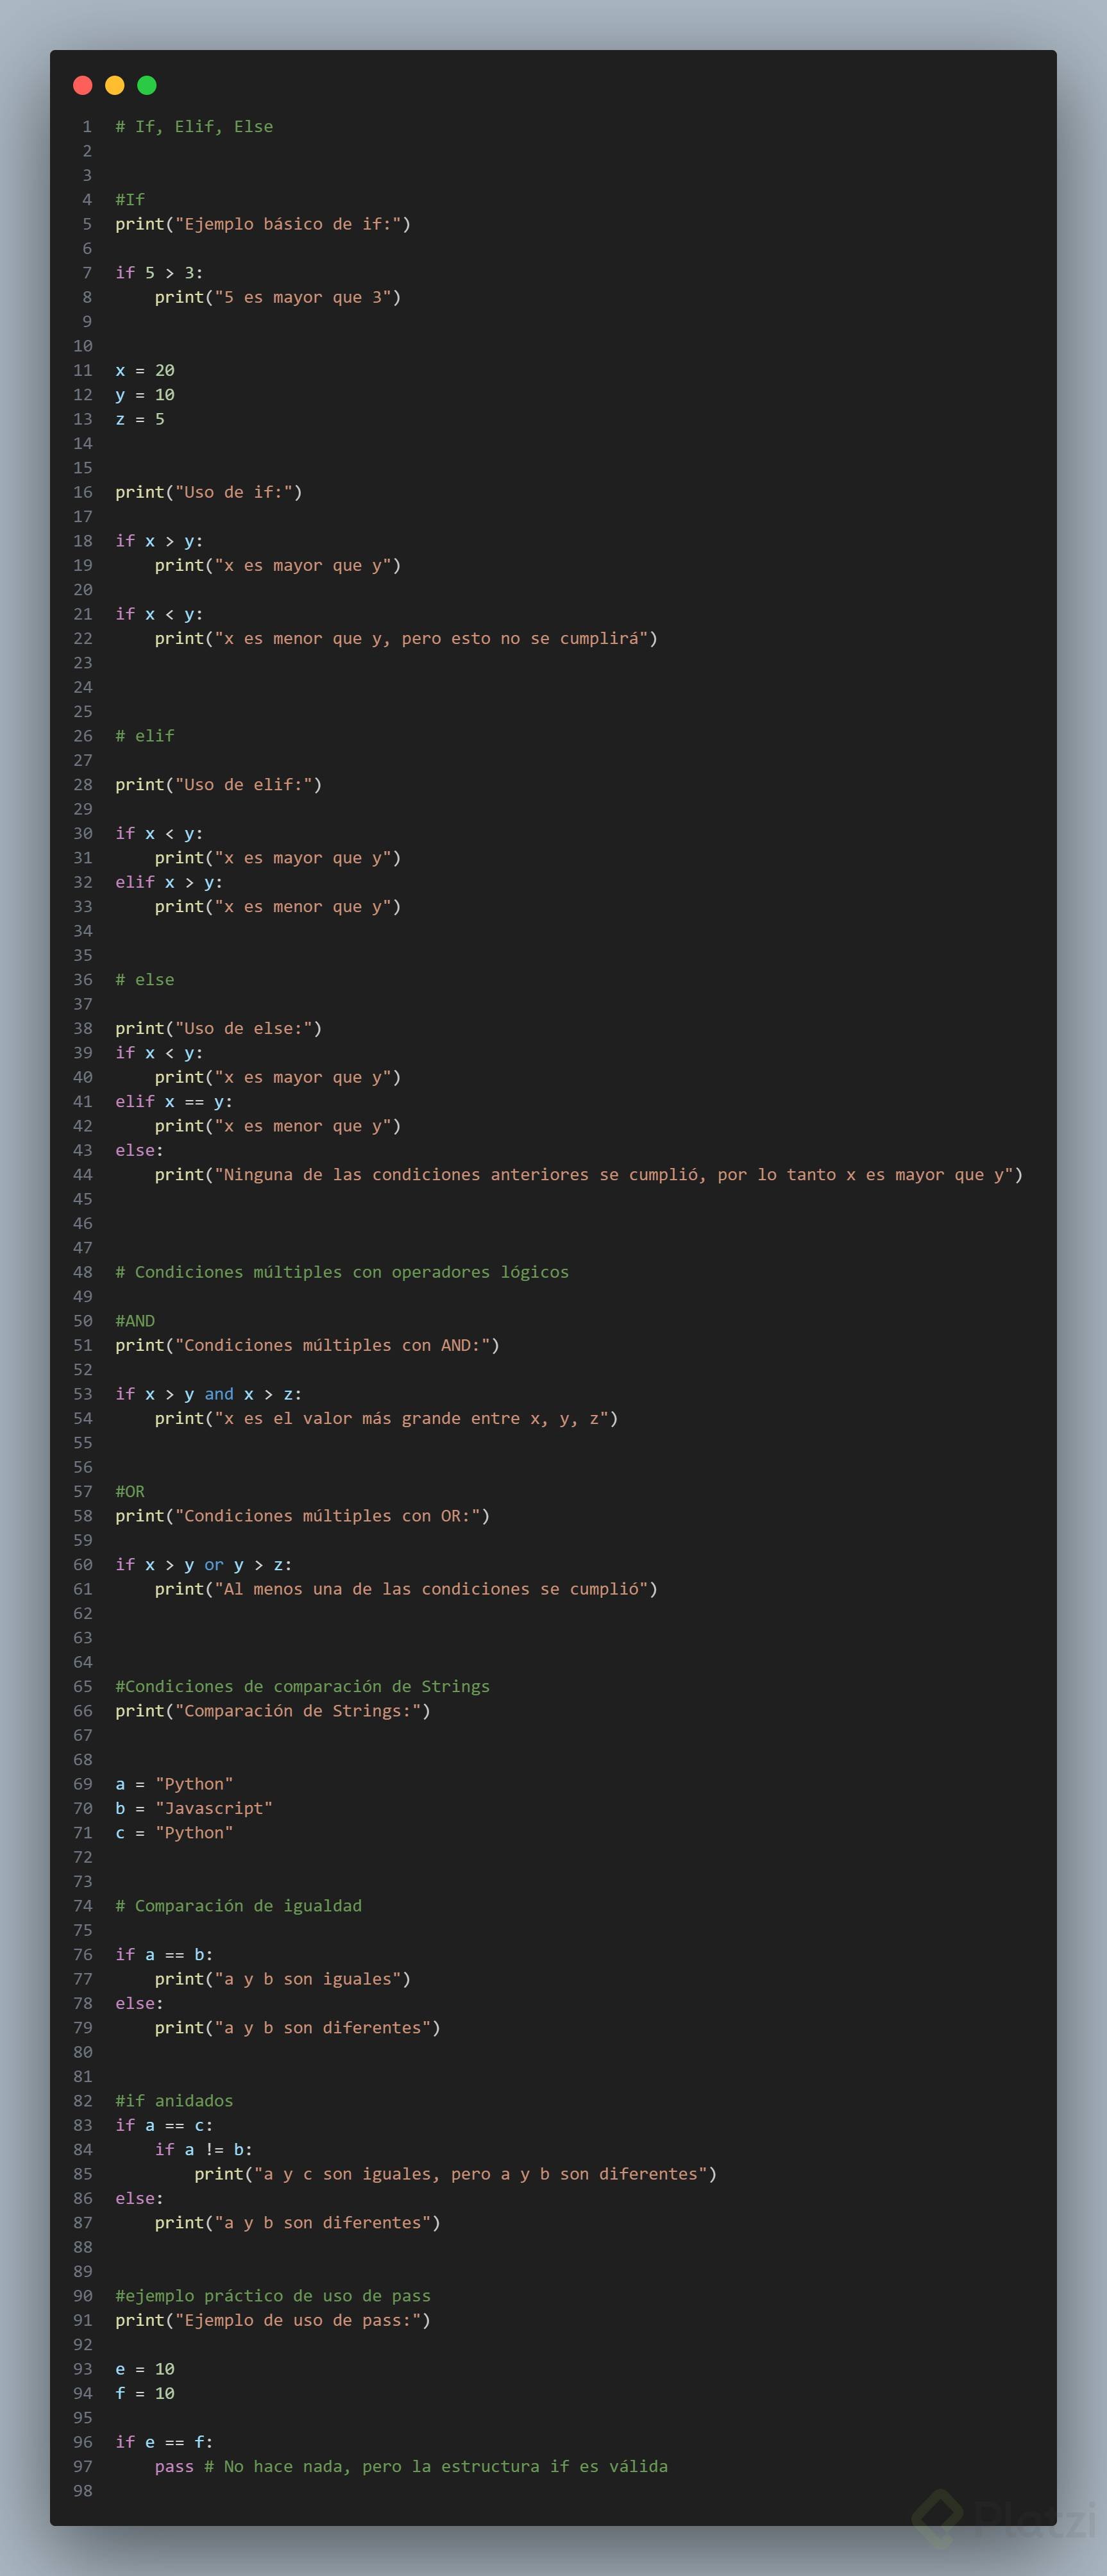Click the "Uso de else:" print statement
Screen dimensions: 1107x2576
218,1028
